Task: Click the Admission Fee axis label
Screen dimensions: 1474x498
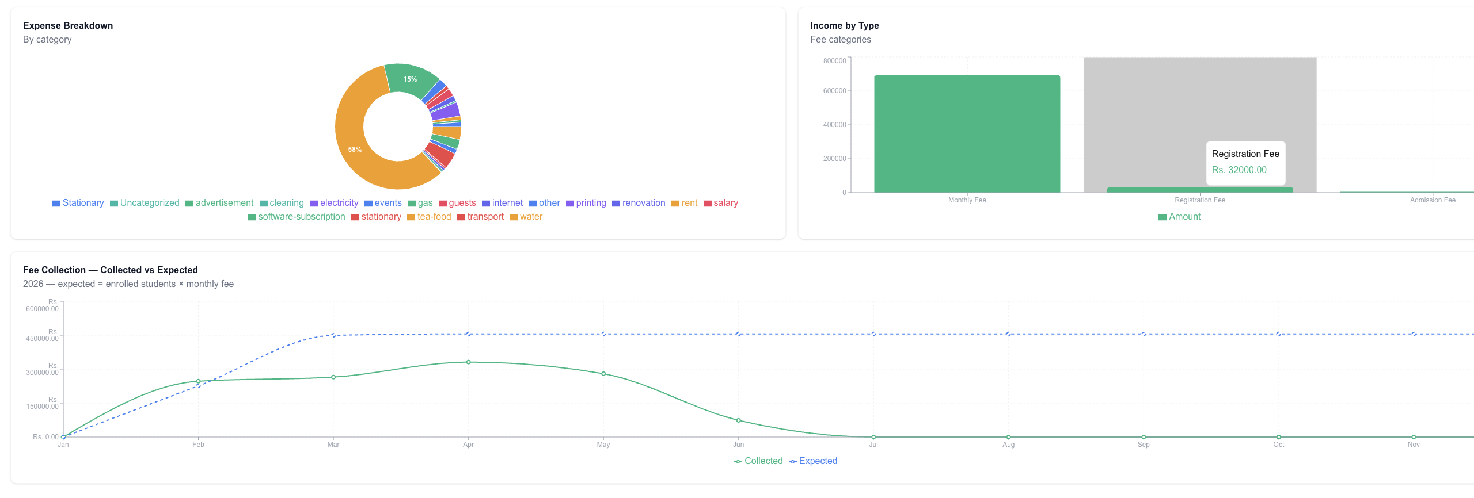Action: pos(1433,200)
